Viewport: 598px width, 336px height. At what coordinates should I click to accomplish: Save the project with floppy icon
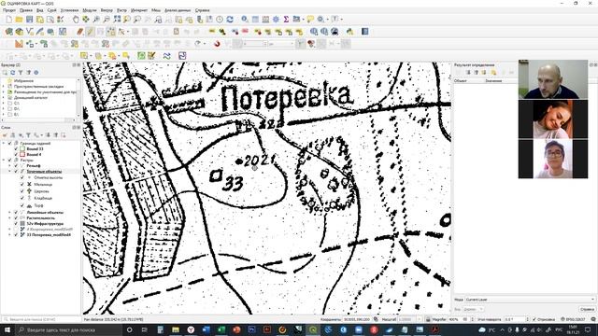coord(29,19)
